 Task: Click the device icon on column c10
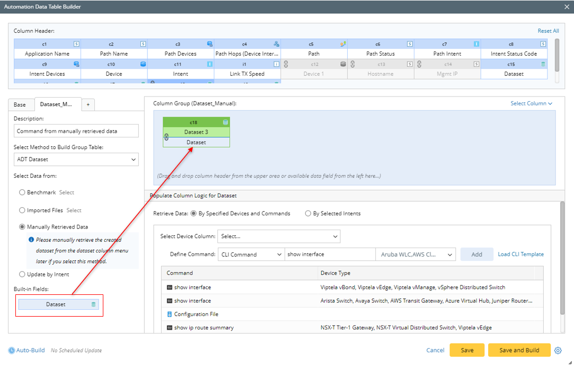point(143,64)
